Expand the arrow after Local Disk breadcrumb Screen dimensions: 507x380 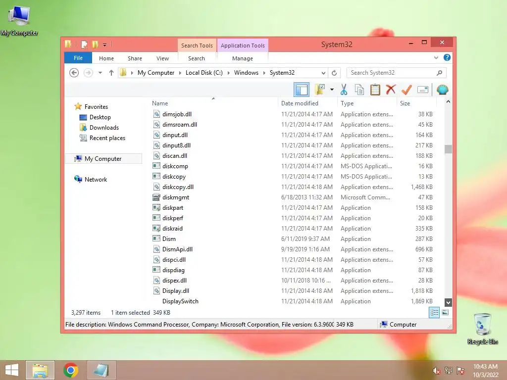pos(228,73)
